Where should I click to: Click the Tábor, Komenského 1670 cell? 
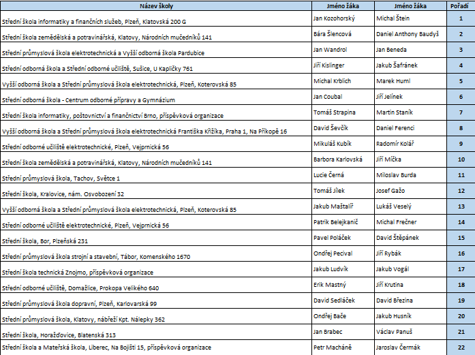tap(156, 254)
